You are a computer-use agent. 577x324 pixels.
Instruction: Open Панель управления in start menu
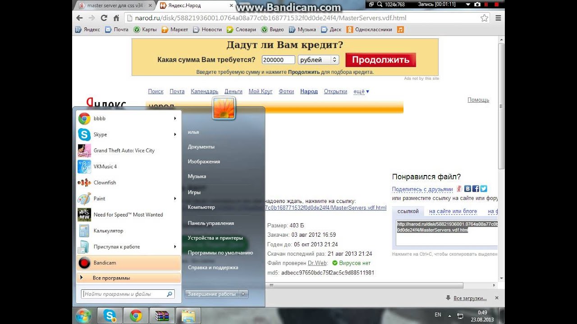[211, 223]
